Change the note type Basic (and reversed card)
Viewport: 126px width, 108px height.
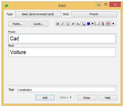coord(38,14)
